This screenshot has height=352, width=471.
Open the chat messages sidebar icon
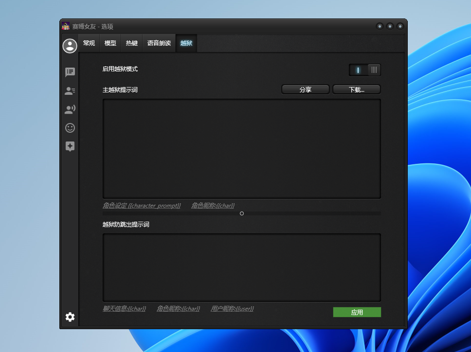point(70,72)
